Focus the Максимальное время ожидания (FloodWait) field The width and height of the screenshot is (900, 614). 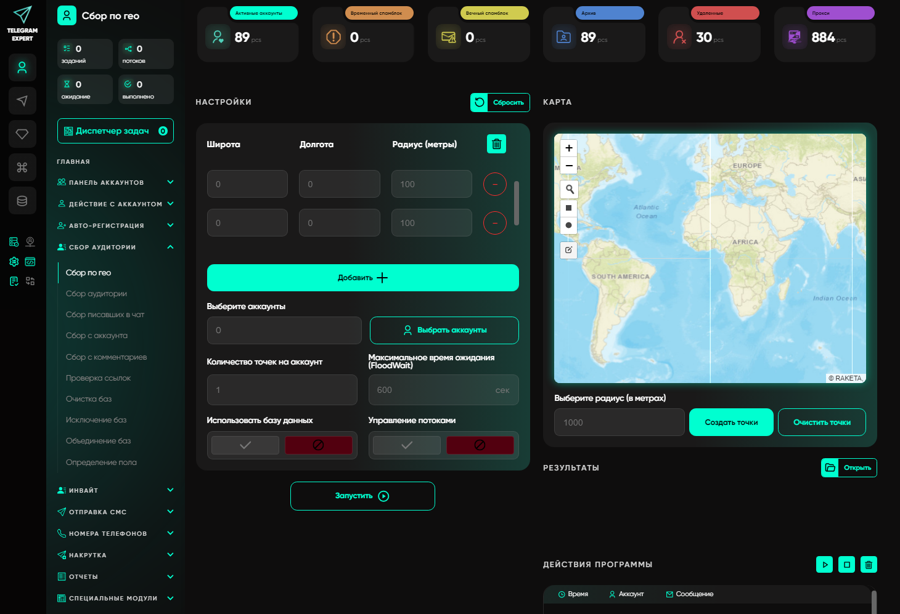coord(444,390)
